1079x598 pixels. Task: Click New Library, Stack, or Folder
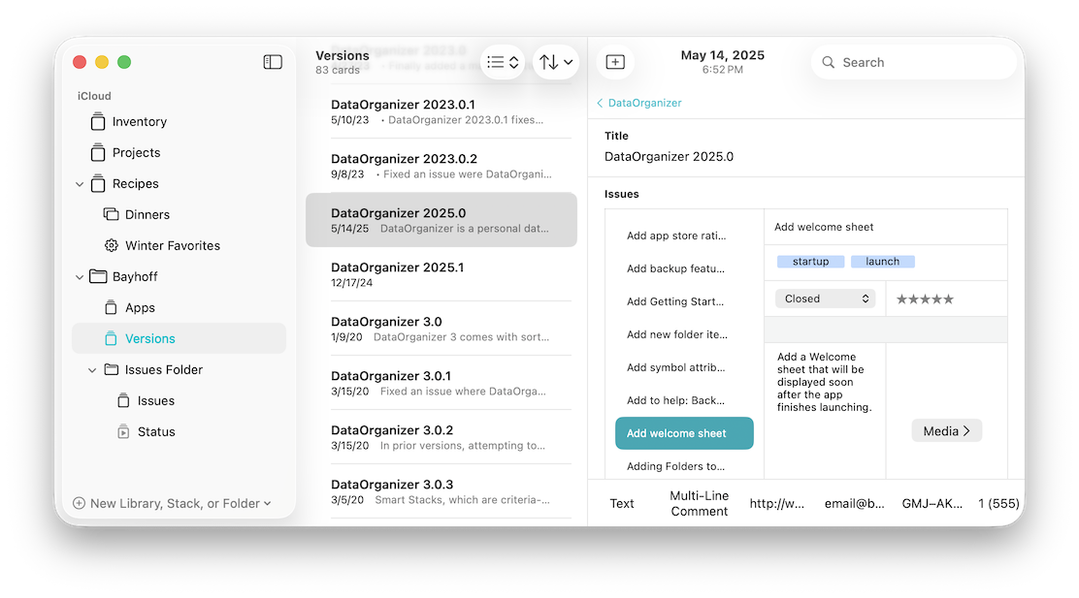click(172, 503)
